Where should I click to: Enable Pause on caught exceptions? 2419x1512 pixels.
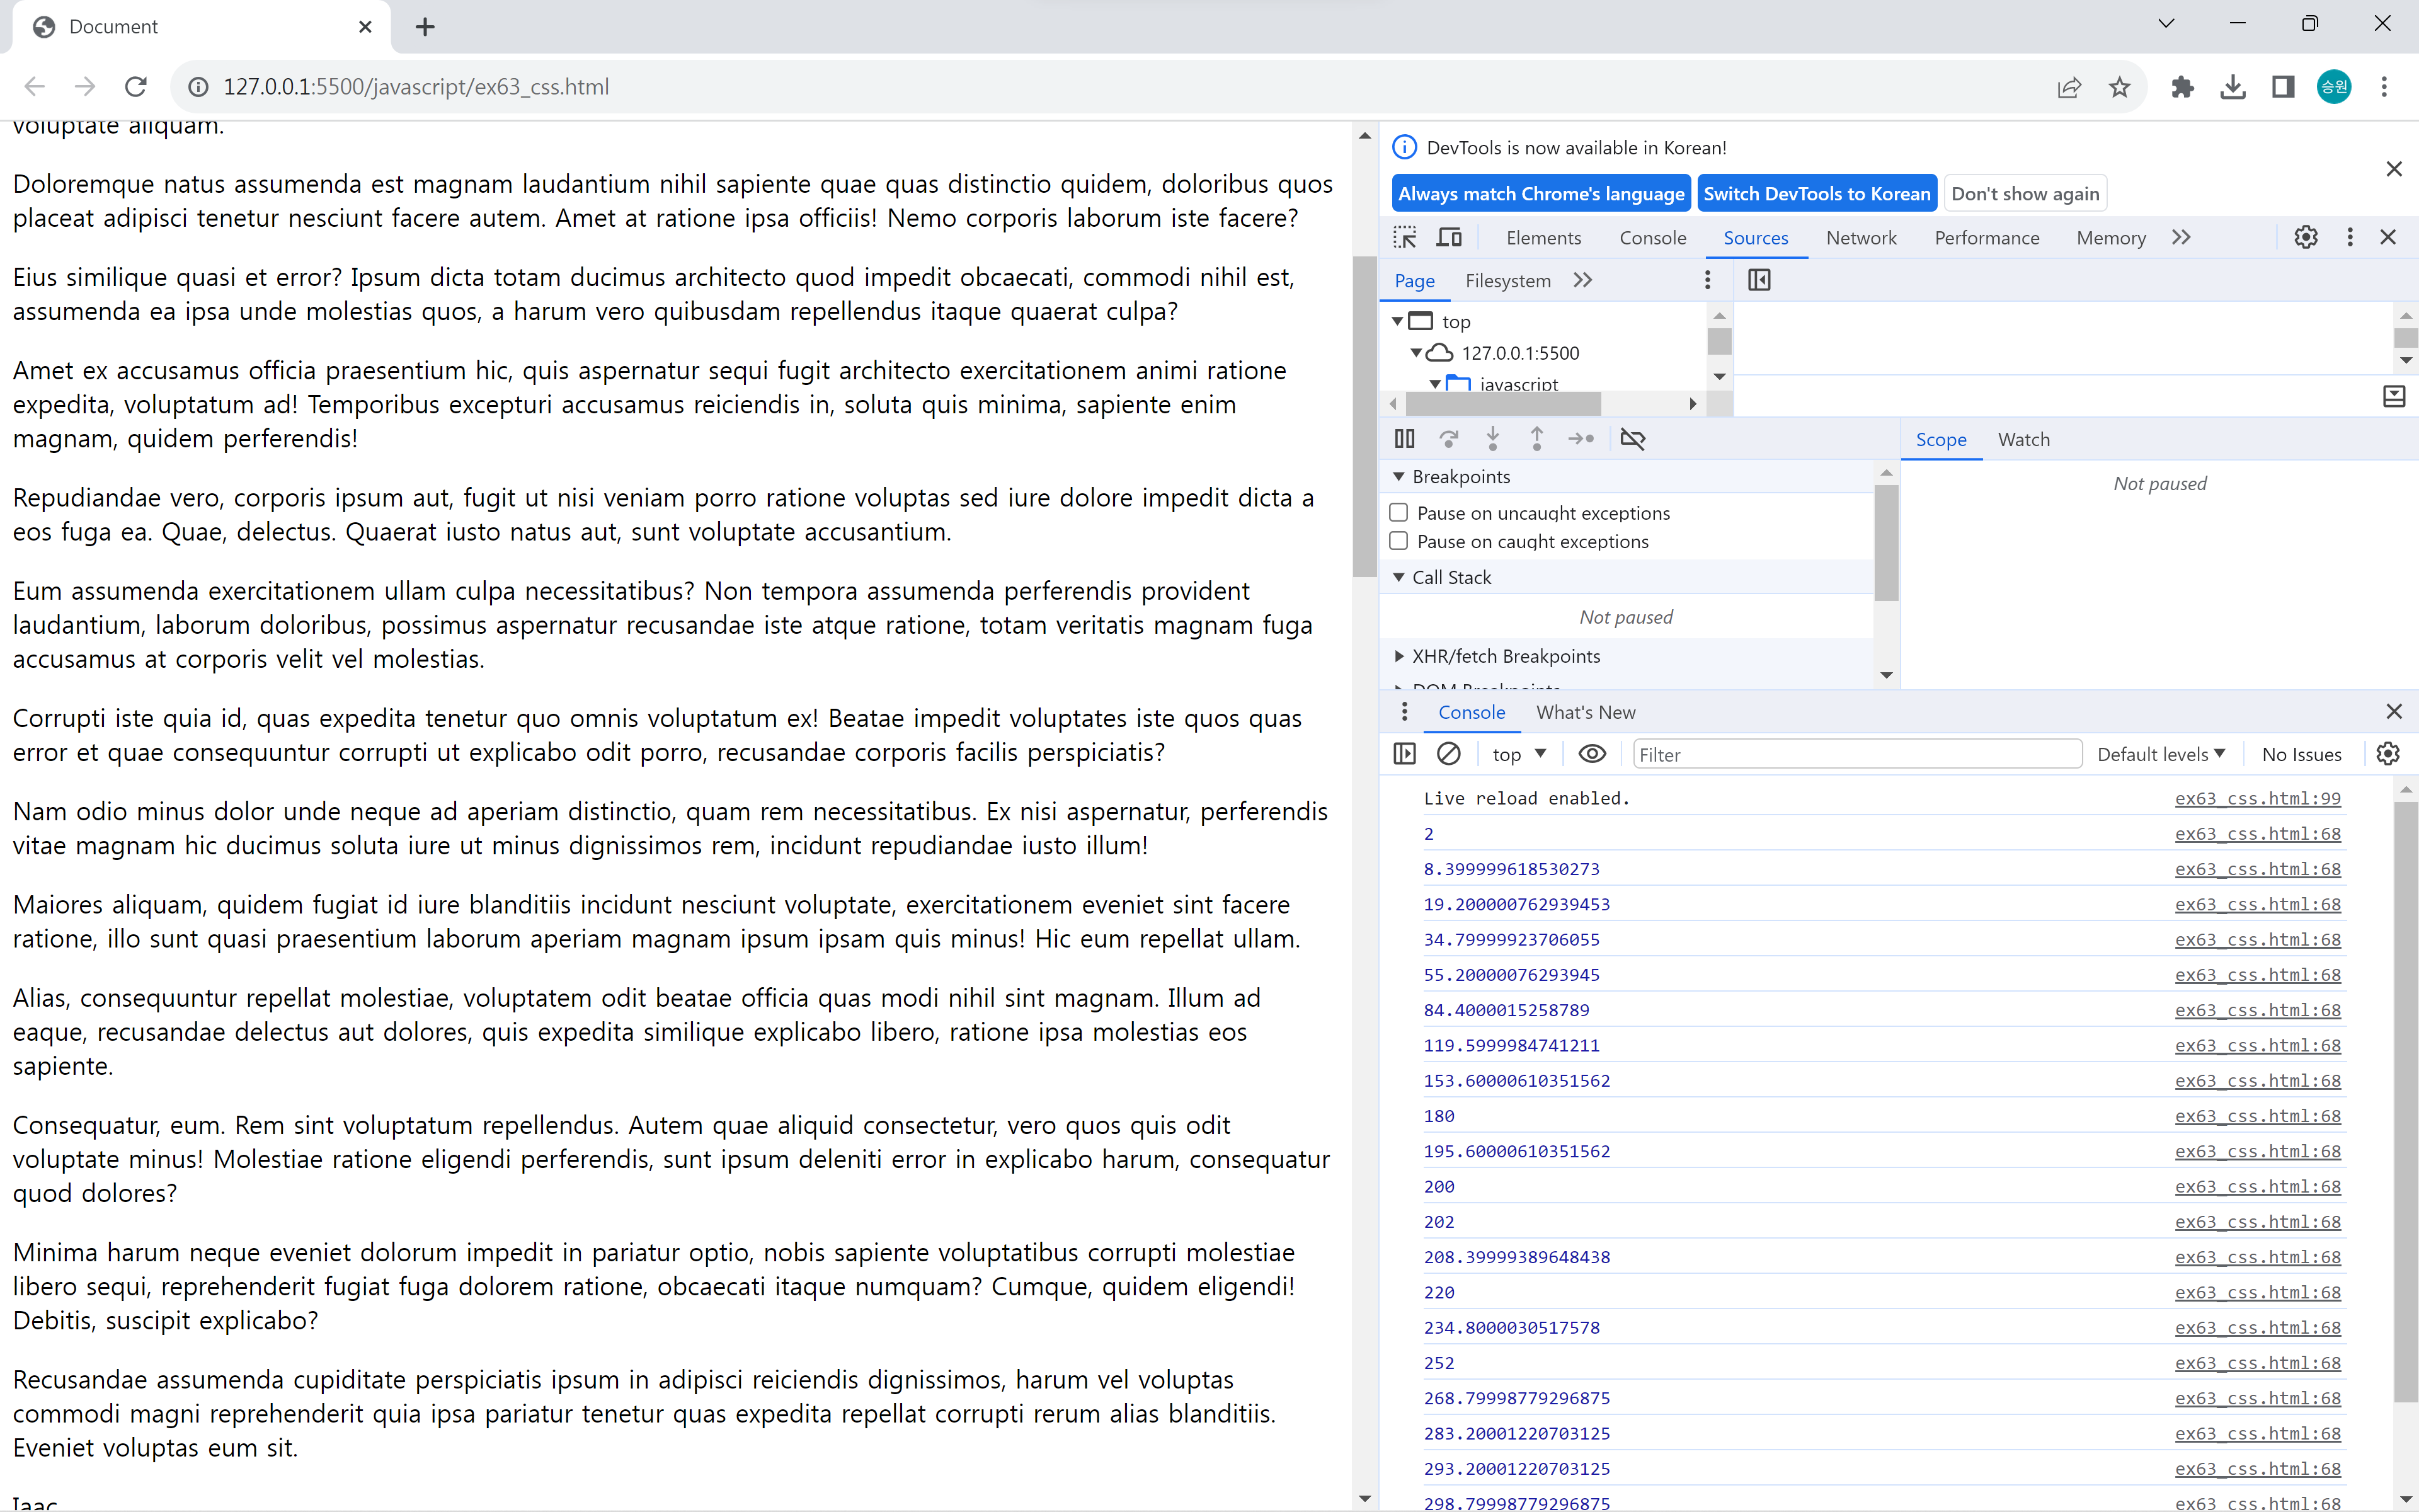(x=1399, y=541)
